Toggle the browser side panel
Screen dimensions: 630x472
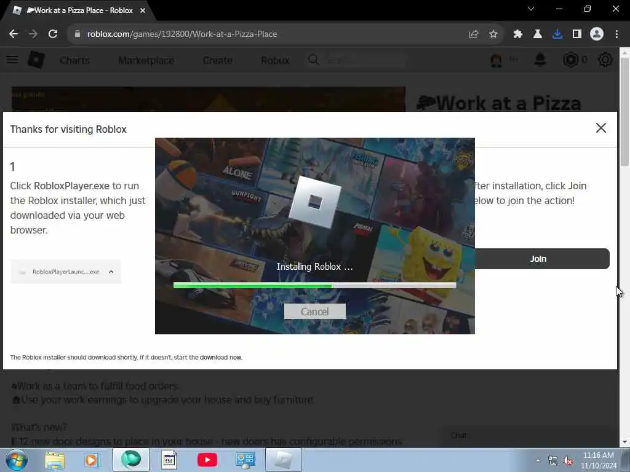coord(577,34)
